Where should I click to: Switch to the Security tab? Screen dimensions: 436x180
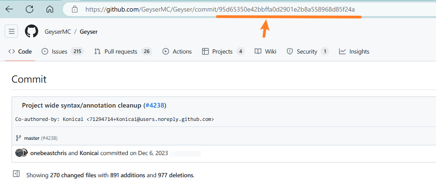click(308, 52)
